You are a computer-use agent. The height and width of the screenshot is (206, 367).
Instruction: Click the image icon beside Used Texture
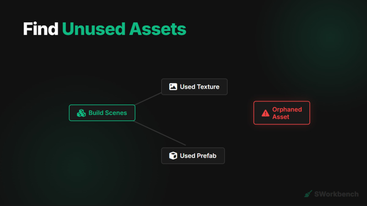[173, 87]
